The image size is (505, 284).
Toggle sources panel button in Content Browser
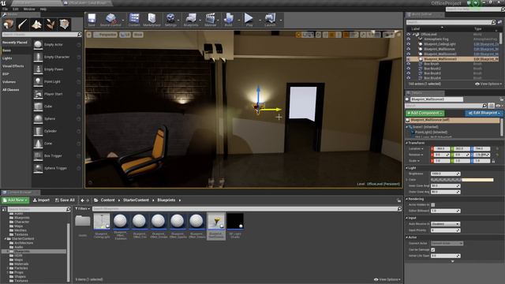tap(4, 209)
